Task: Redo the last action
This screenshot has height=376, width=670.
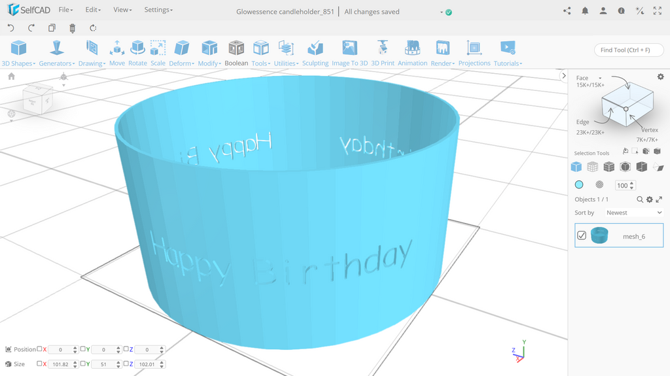Action: [x=31, y=27]
